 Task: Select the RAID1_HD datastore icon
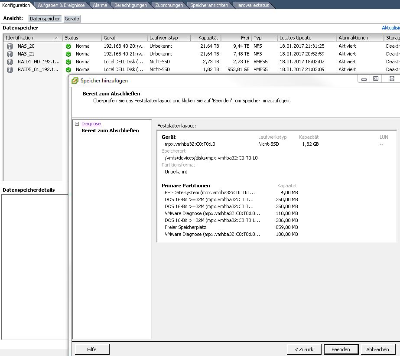[10, 62]
